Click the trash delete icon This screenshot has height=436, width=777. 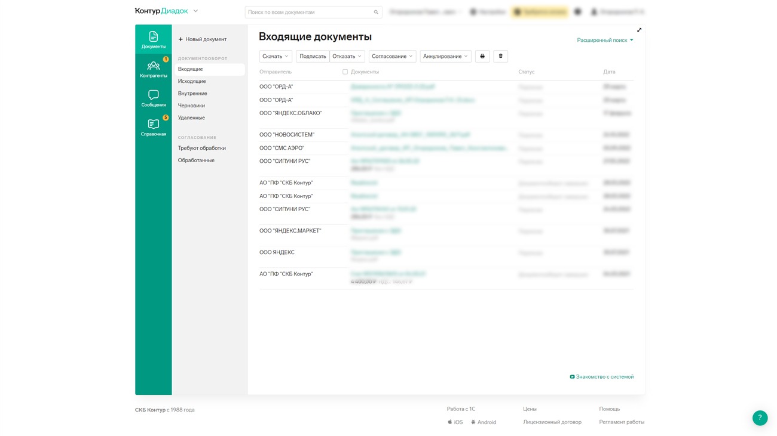click(501, 56)
